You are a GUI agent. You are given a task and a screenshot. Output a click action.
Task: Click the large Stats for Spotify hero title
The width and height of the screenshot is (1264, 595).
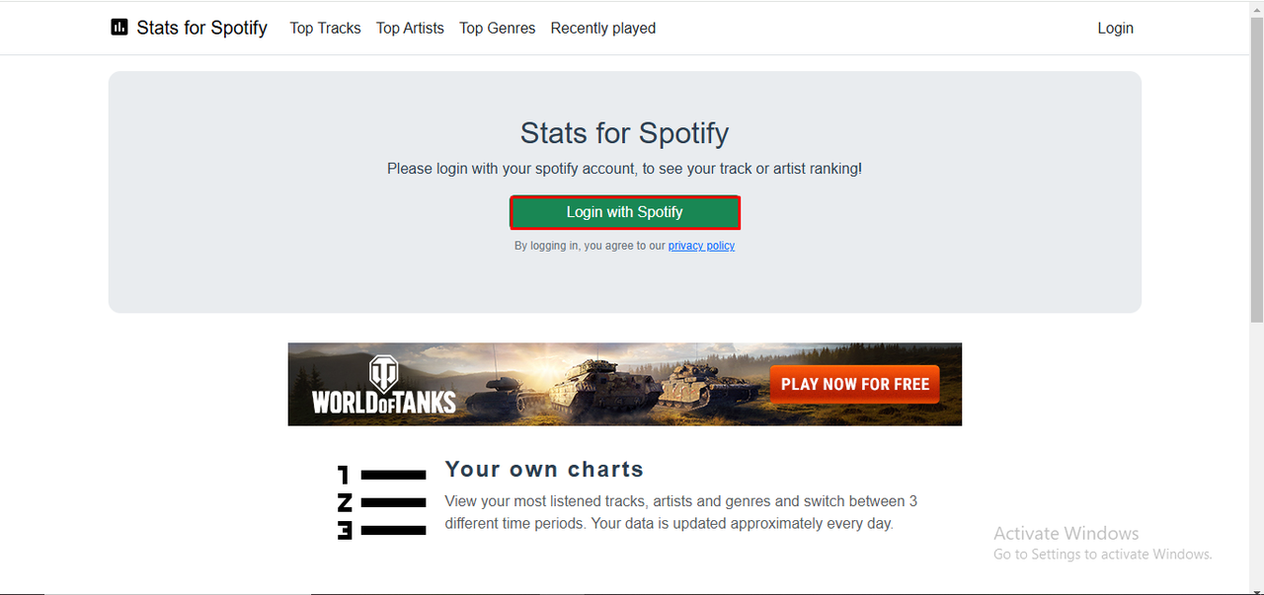click(x=624, y=133)
